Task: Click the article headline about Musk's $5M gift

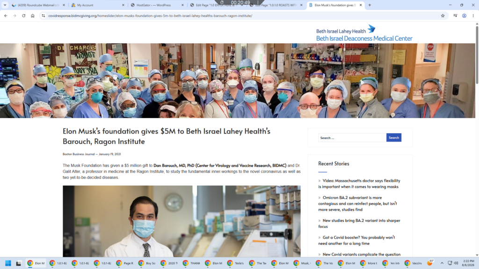Action: pos(167,136)
